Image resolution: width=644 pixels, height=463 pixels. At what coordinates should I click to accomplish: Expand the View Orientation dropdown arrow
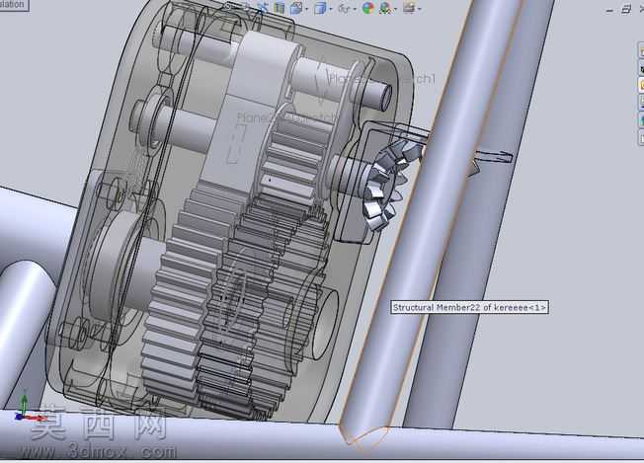point(307,9)
